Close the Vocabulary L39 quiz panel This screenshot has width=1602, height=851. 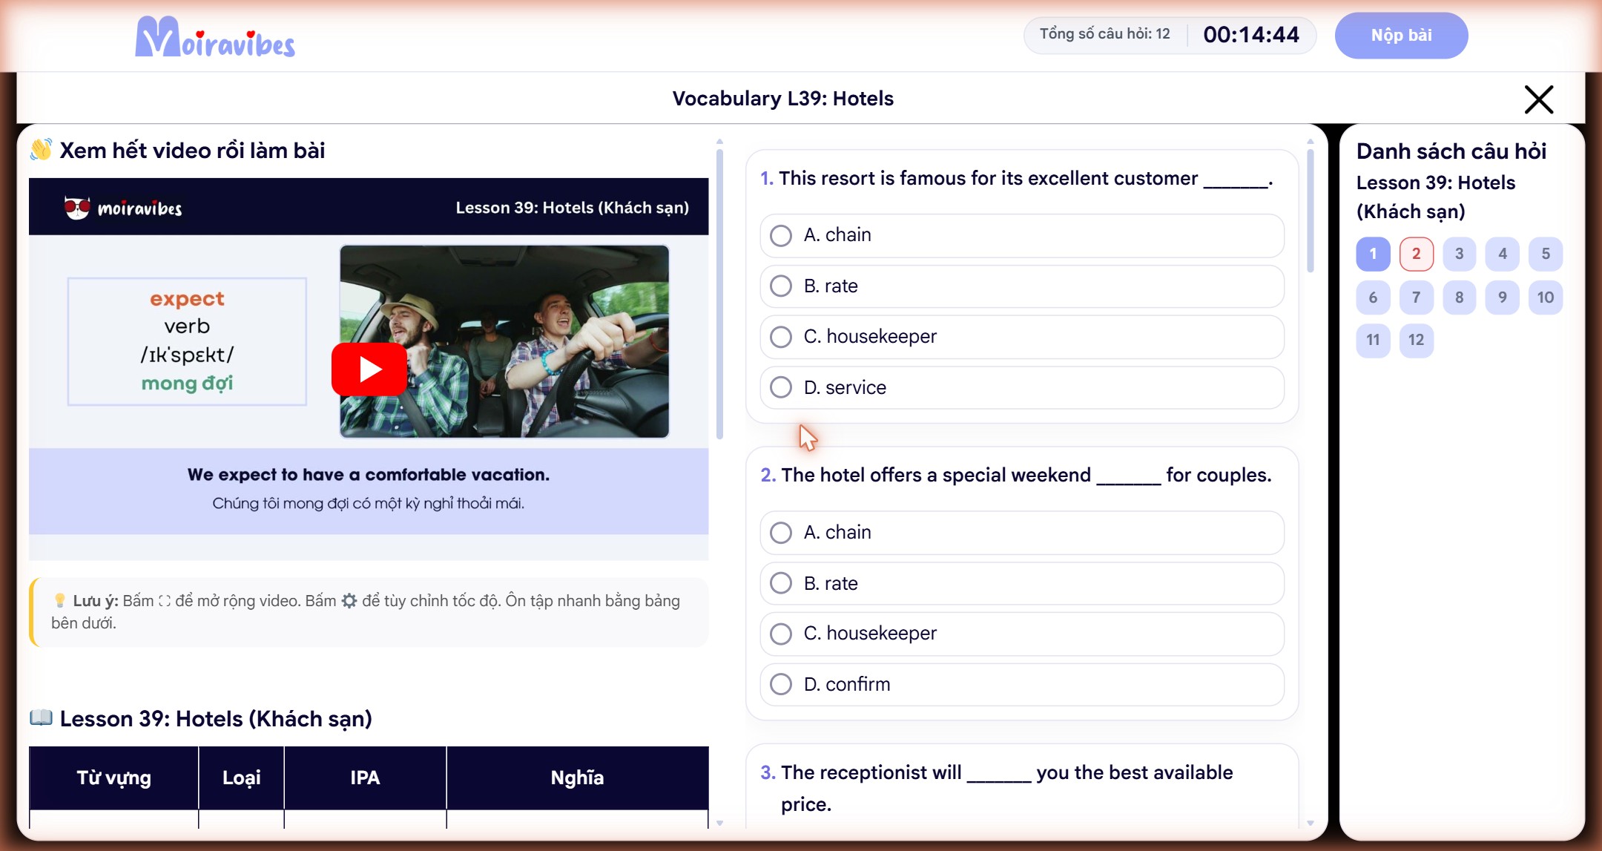coord(1539,99)
